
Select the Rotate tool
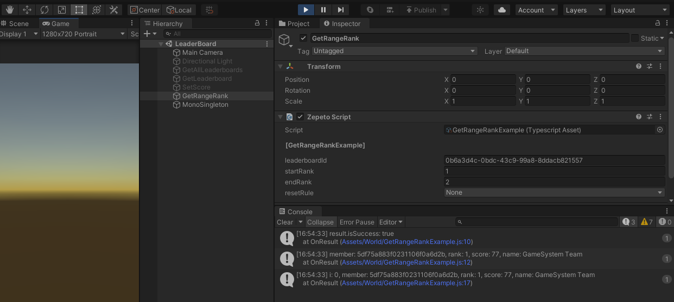click(44, 10)
